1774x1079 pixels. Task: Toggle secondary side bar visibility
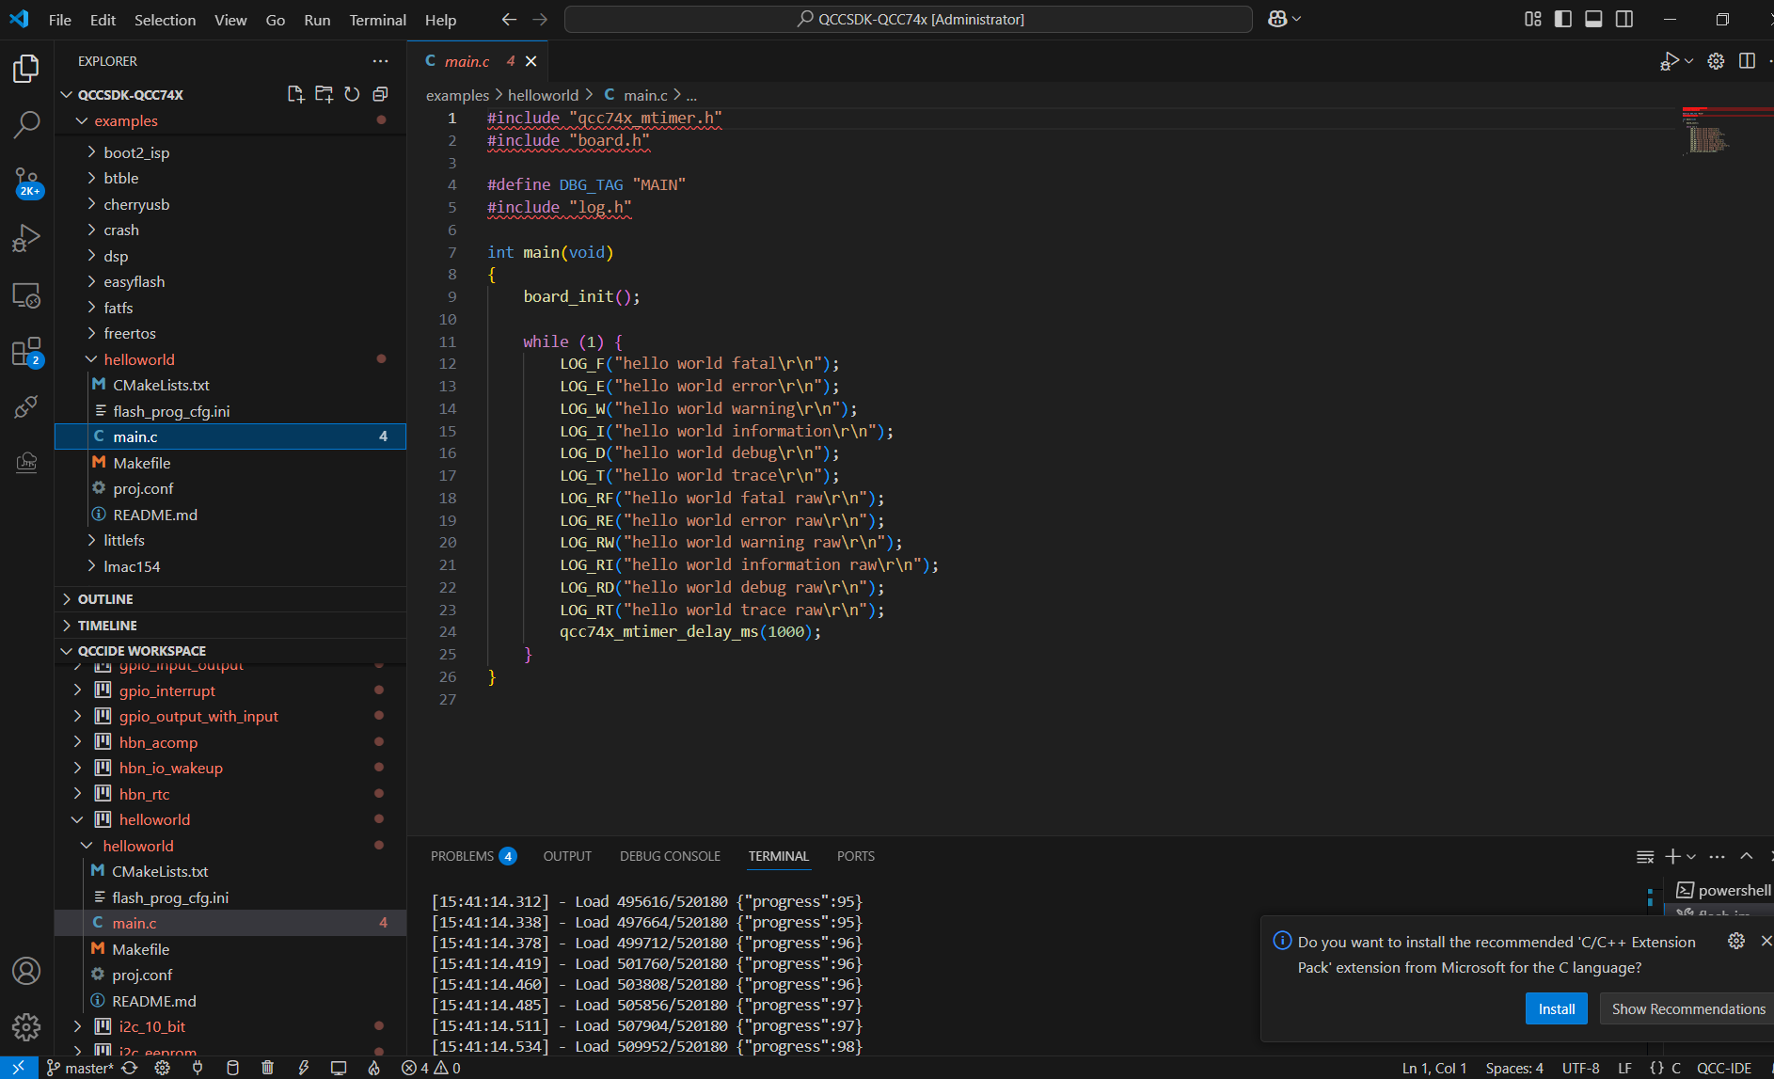tap(1624, 19)
